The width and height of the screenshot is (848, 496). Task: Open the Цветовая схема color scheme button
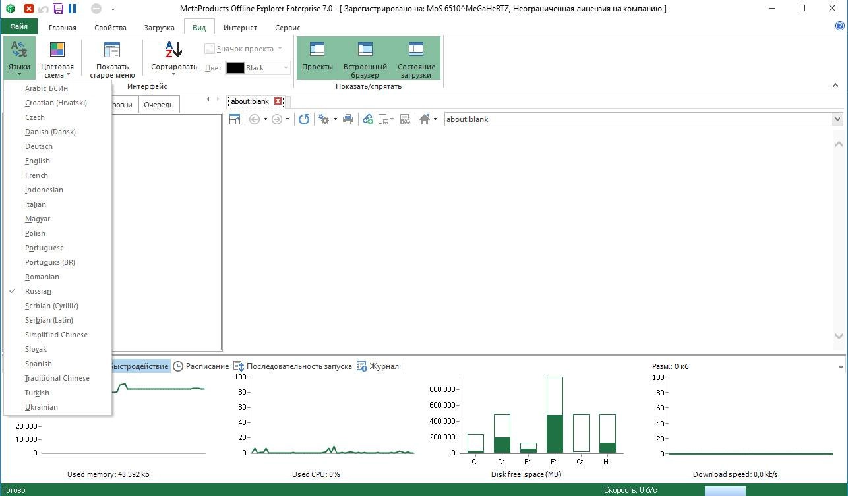click(x=57, y=58)
